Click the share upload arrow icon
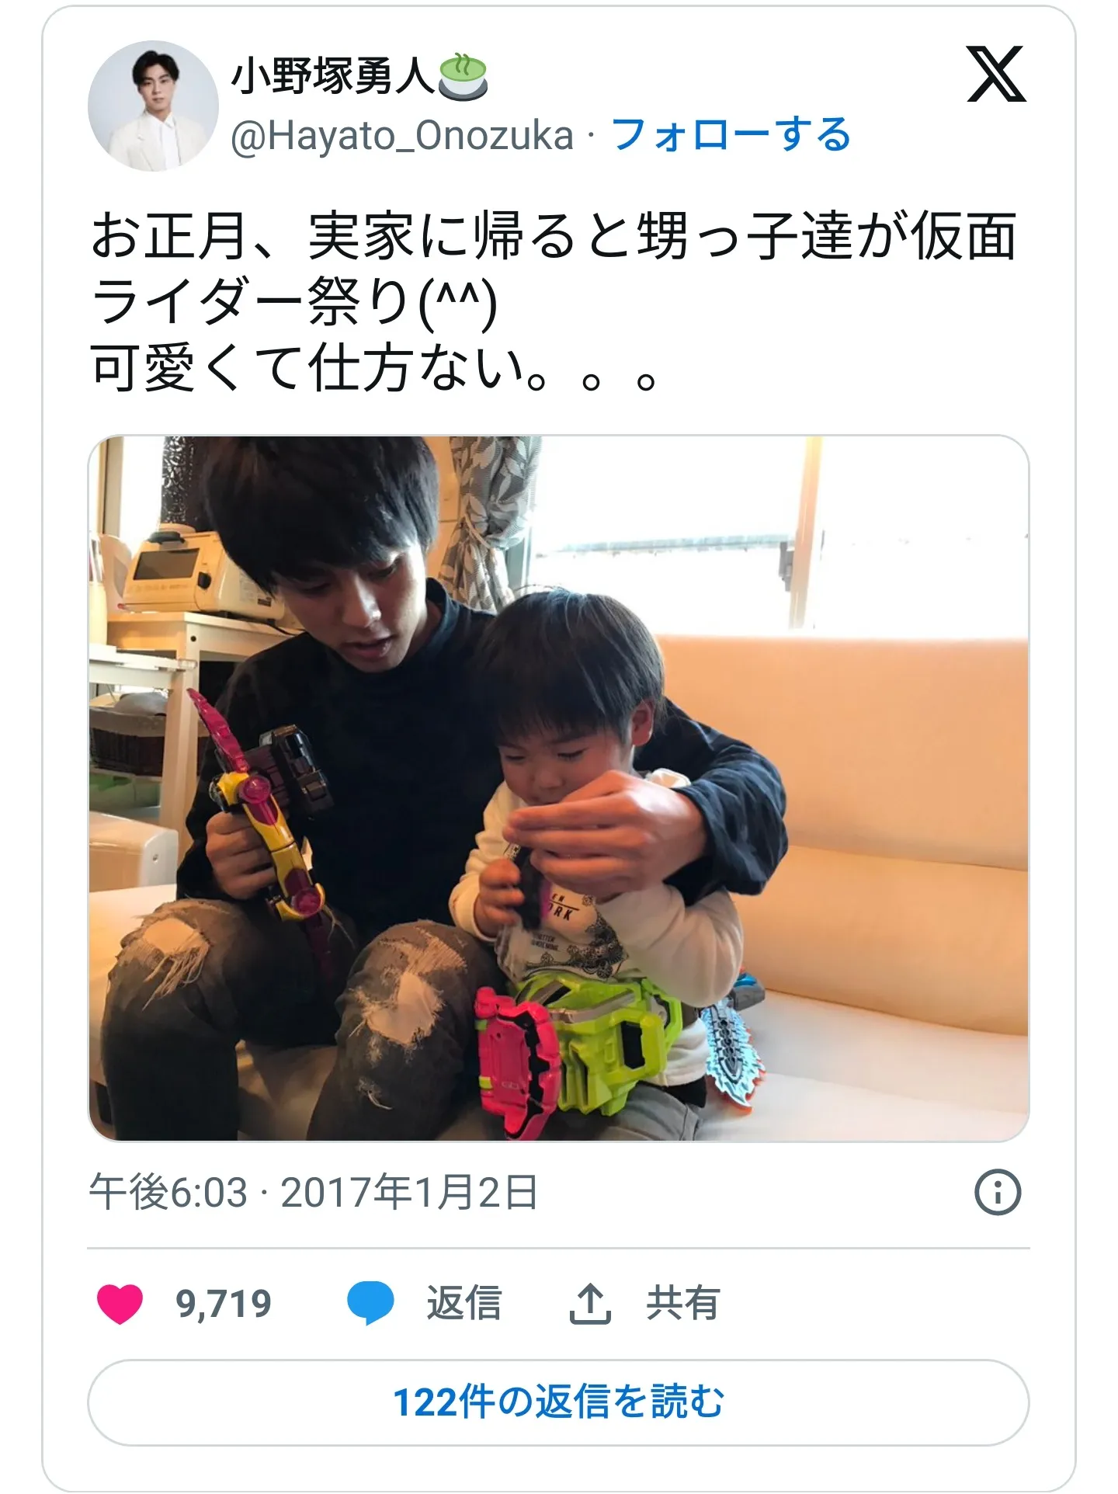 (x=590, y=1304)
